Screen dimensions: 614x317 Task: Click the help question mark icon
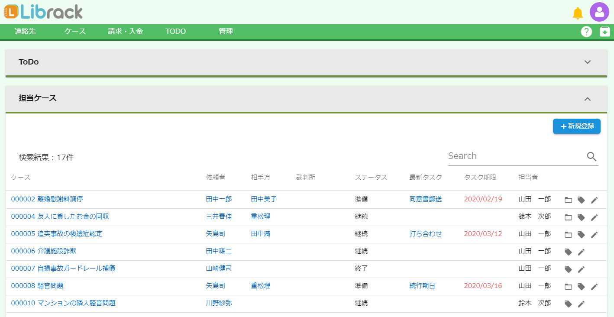586,32
